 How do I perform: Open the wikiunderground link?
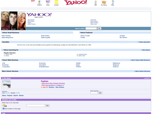tap(7, 37)
